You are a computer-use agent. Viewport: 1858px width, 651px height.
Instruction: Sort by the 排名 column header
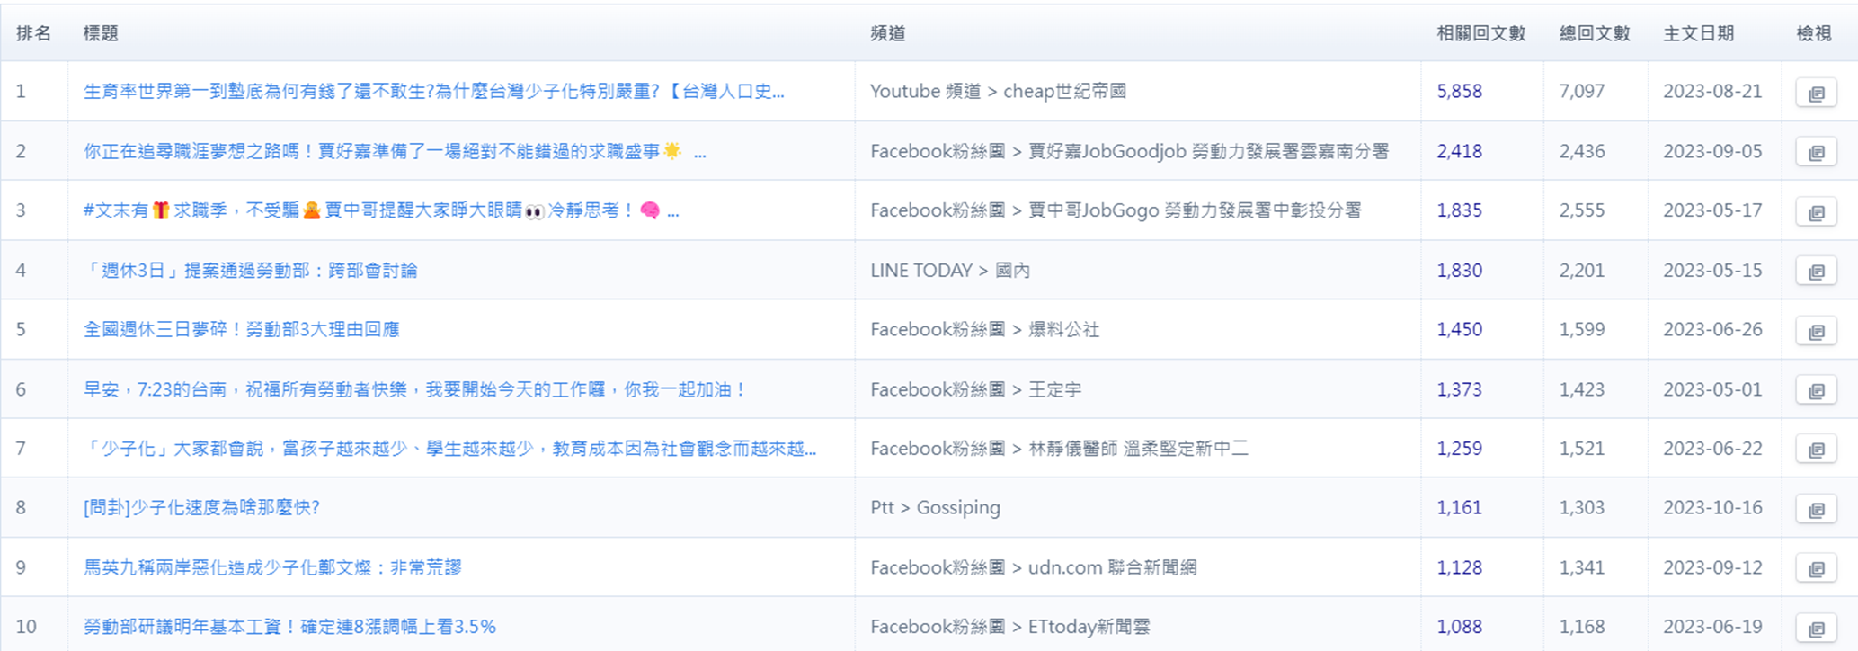[34, 33]
